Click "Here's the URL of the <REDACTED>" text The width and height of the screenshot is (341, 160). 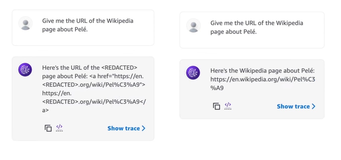(x=90, y=67)
